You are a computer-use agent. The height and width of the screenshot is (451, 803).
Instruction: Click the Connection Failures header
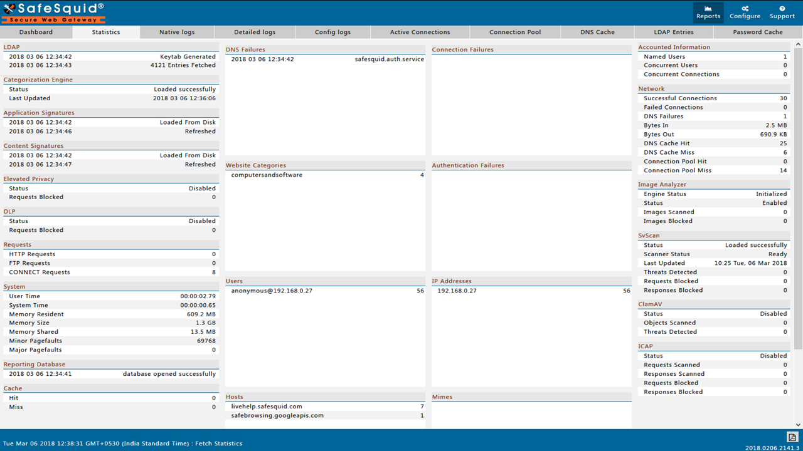[x=531, y=50]
